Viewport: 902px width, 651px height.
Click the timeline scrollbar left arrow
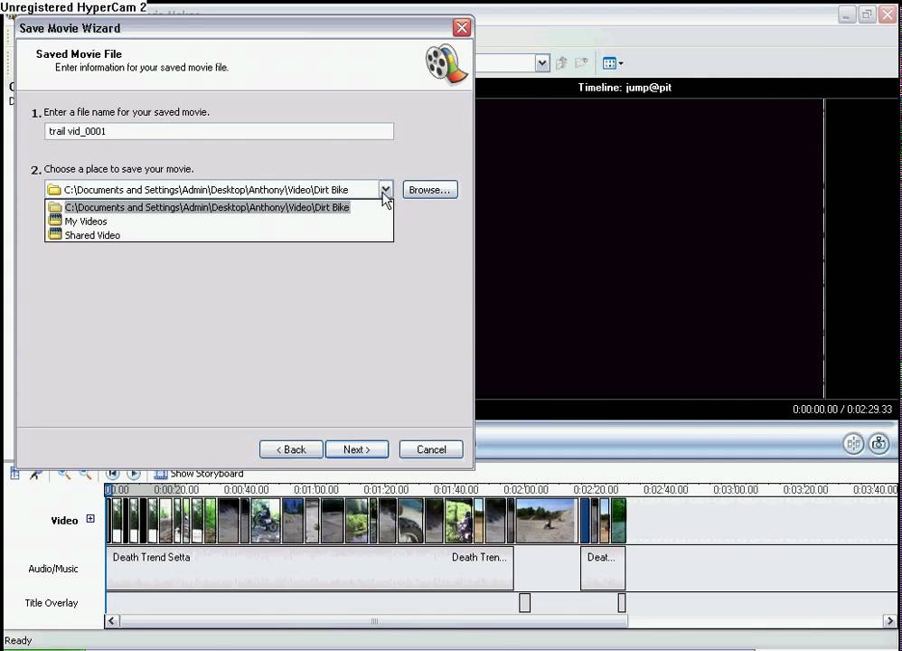[111, 621]
